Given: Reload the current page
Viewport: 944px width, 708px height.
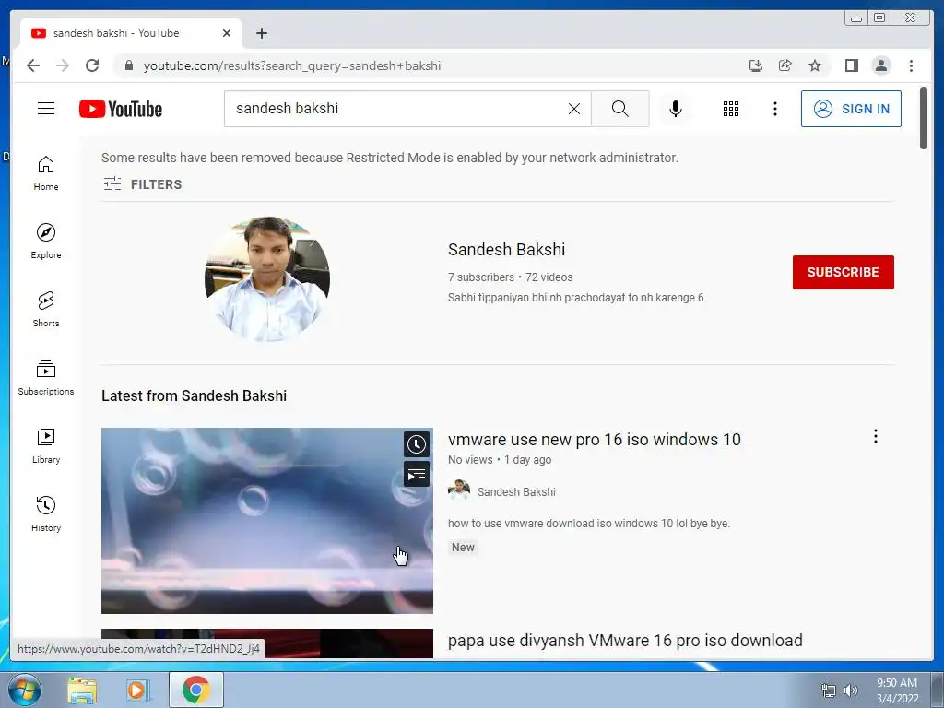Looking at the screenshot, I should 92,65.
